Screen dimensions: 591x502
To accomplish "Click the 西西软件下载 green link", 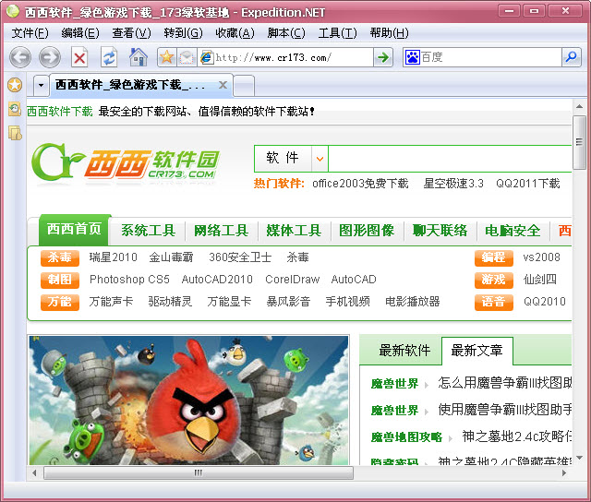I will pyautogui.click(x=59, y=112).
